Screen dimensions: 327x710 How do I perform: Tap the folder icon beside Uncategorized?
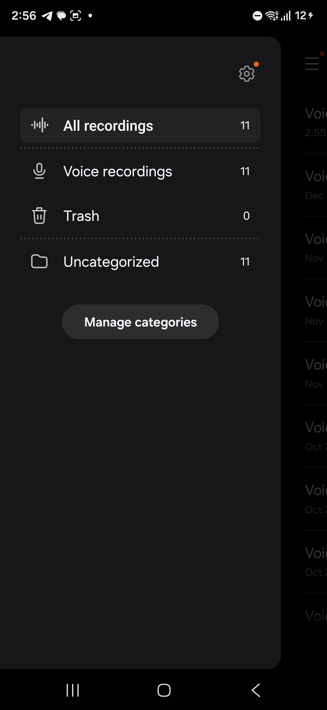point(40,261)
